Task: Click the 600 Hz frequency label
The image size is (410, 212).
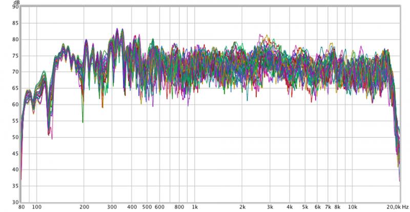Action: click(159, 207)
